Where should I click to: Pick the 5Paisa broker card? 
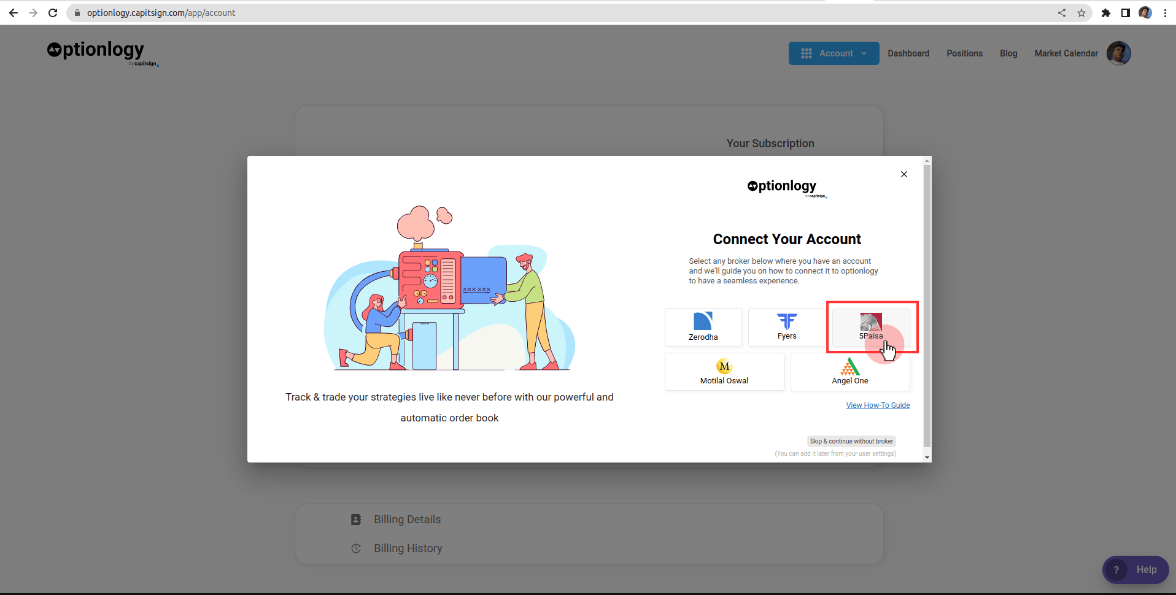pyautogui.click(x=871, y=327)
